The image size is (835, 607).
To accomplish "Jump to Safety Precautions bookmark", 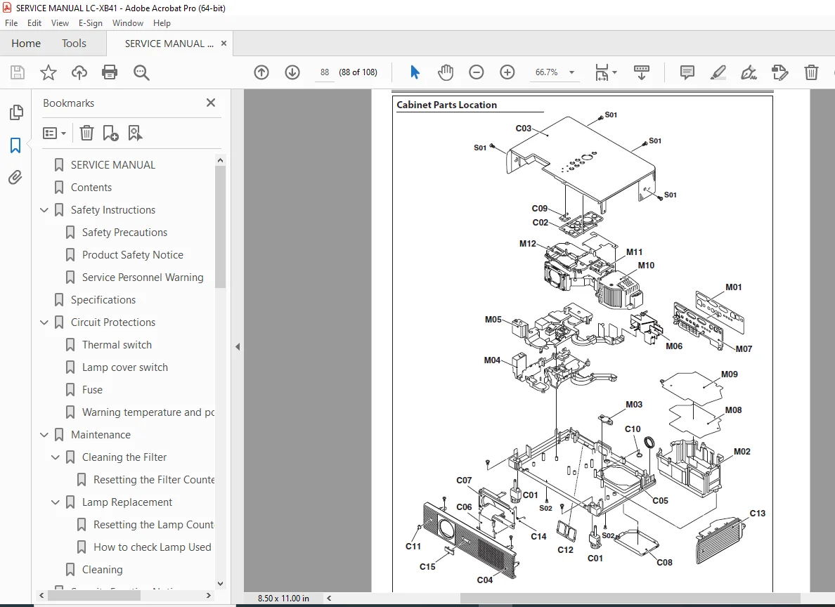I will (124, 233).
